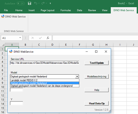Click the DINO WebService dialog title icon

tap(11, 51)
